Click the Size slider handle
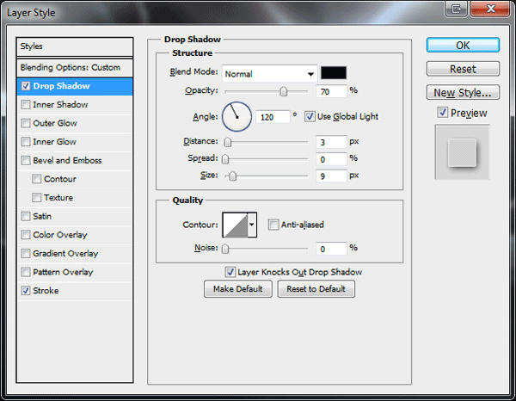The image size is (516, 401). point(232,176)
